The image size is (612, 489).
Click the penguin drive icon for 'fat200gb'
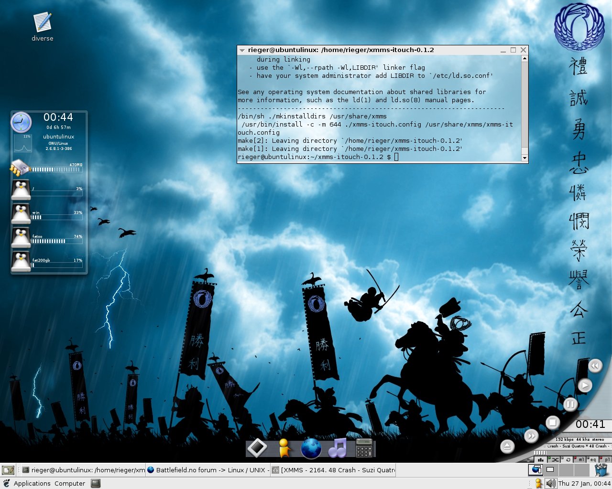pyautogui.click(x=21, y=262)
